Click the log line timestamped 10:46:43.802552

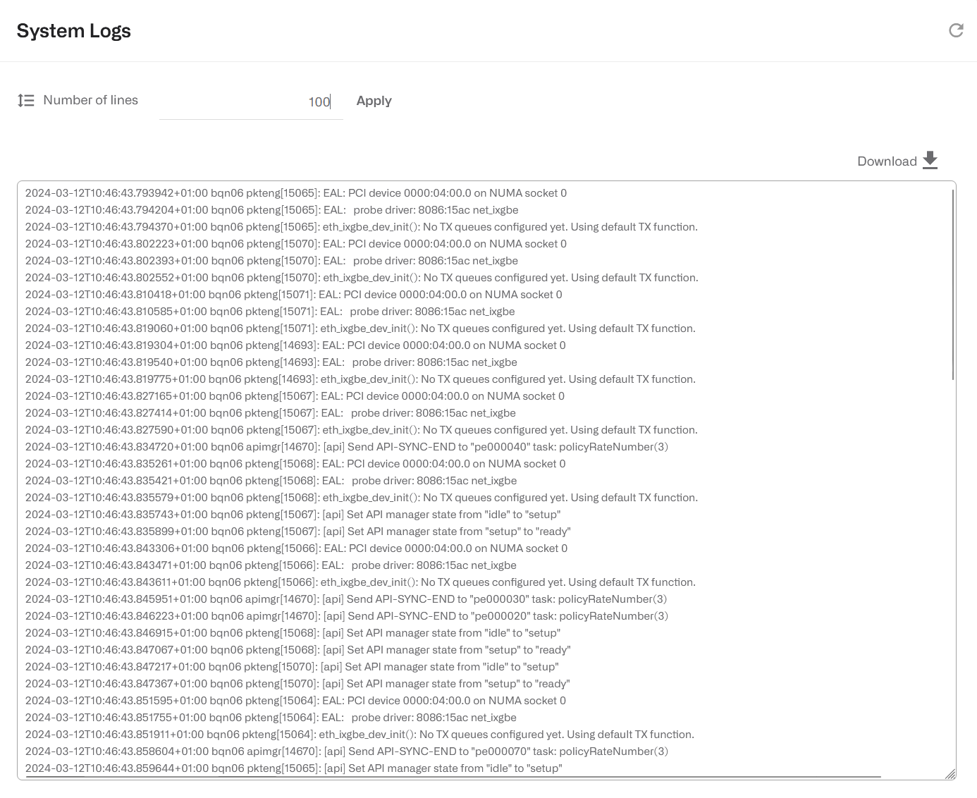tap(362, 278)
